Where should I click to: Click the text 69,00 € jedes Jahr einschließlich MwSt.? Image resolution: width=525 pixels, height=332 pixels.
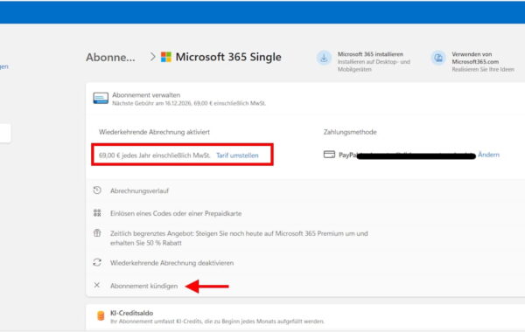(154, 156)
